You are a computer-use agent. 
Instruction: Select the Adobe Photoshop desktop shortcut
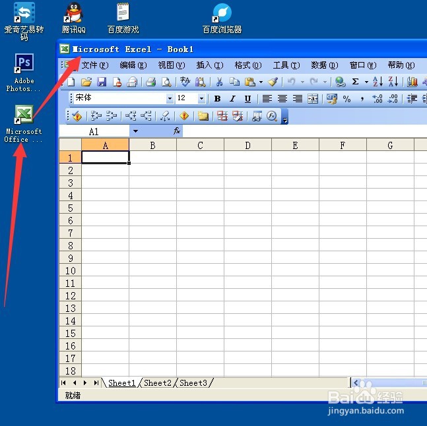tap(24, 73)
